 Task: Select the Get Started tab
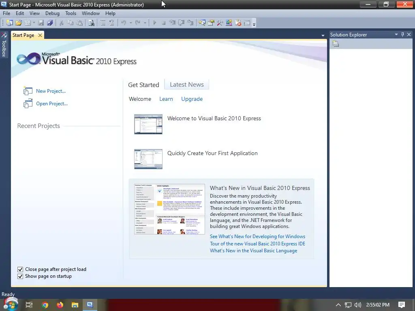(144, 85)
